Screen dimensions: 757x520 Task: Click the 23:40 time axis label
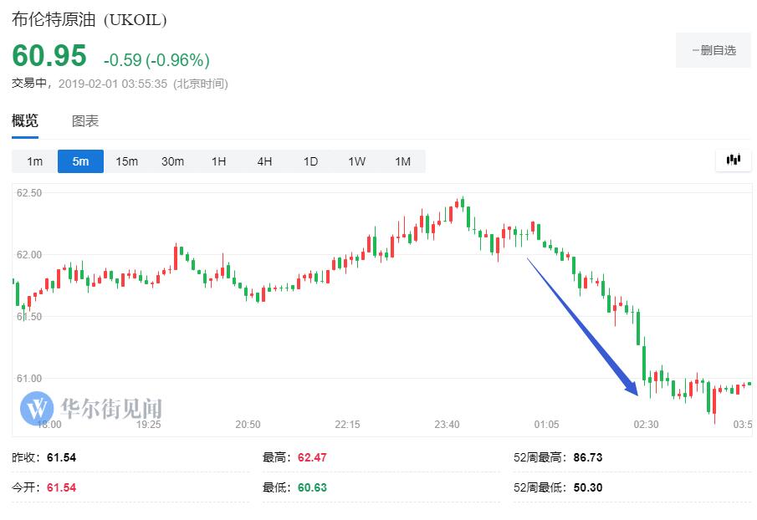pos(447,425)
